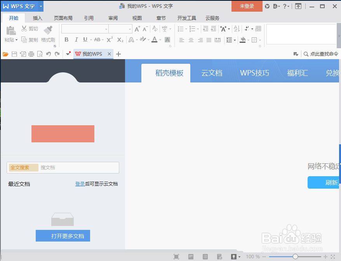
Task: Click the 未登录 login button
Action: click(247, 6)
